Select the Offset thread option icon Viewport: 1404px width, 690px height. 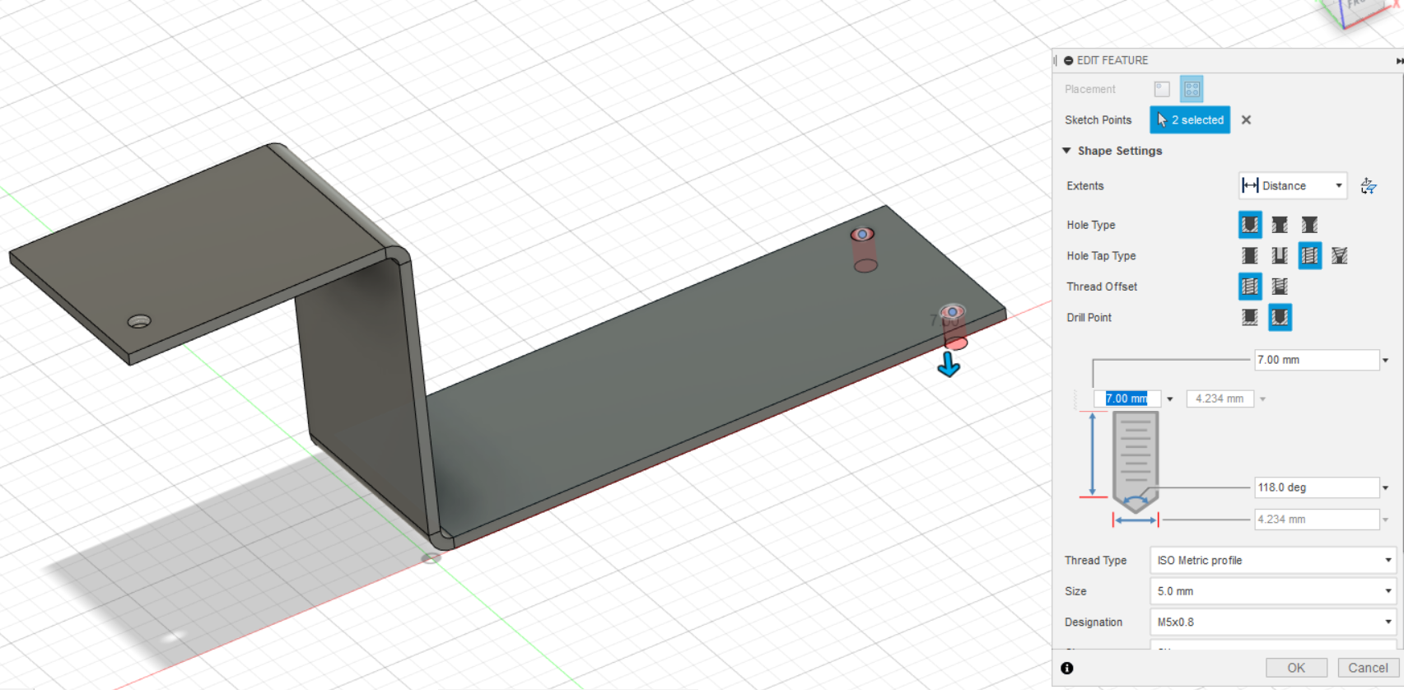tap(1280, 287)
